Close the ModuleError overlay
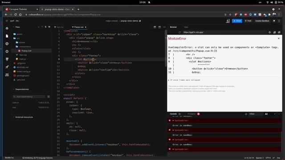Image resolution: width=285 pixels, height=160 pixels. (x=279, y=39)
